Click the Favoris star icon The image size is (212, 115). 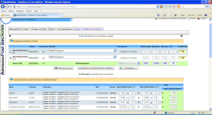click(2, 15)
